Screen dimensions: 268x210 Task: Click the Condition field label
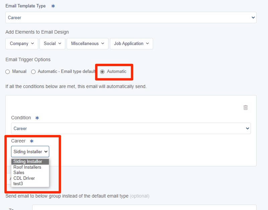click(x=21, y=118)
